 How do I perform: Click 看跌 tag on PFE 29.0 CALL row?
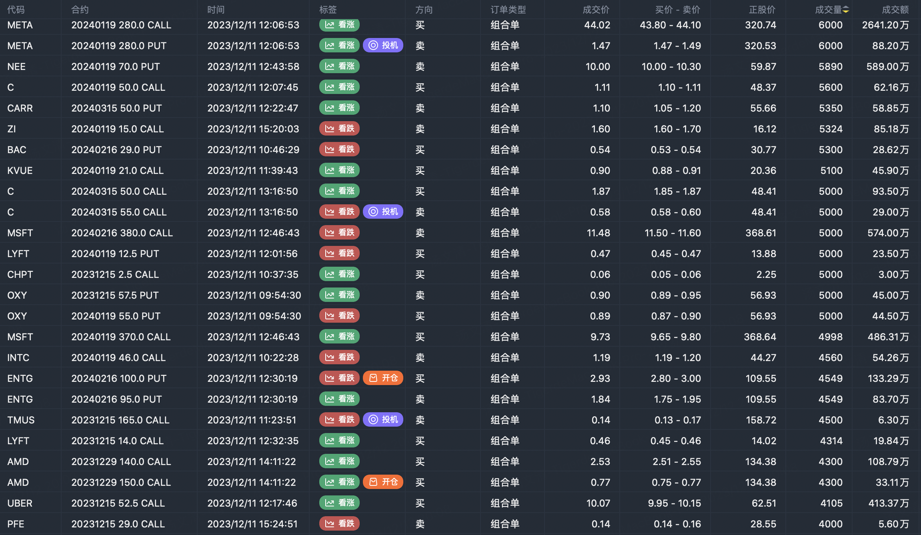[339, 524]
